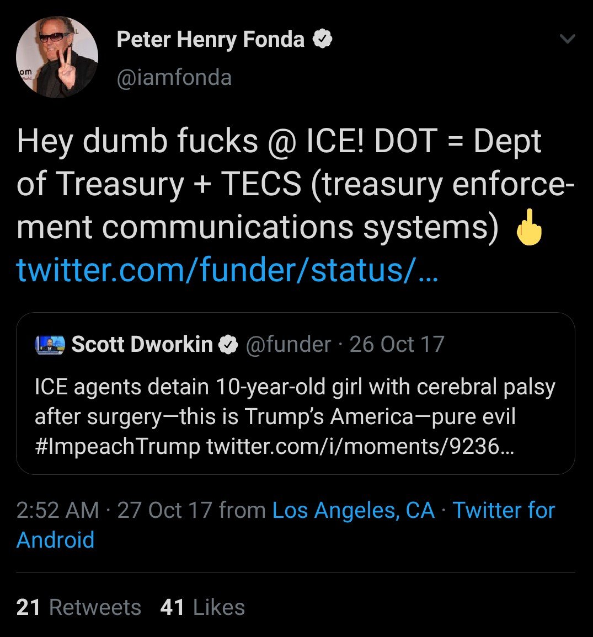
Task: Open the tweet options chevron menu
Action: (567, 39)
